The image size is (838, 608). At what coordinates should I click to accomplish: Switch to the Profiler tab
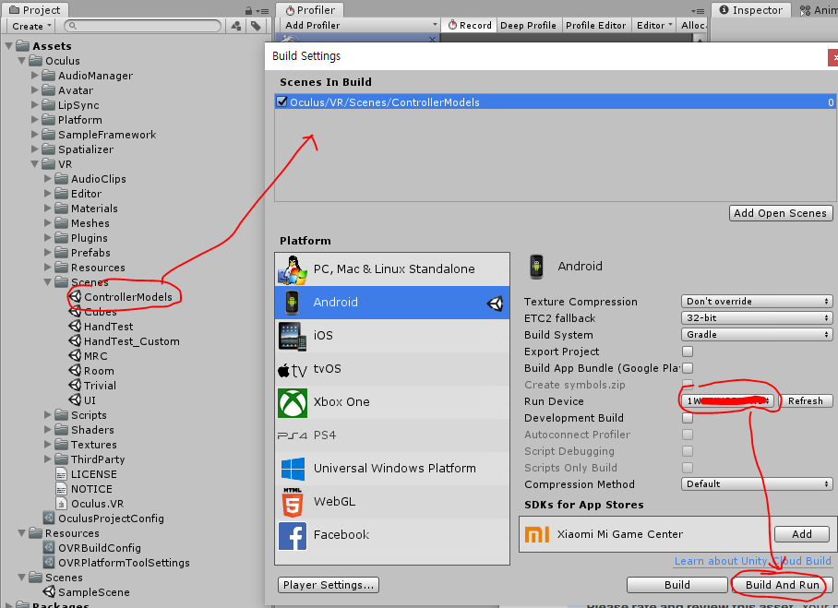coord(310,10)
